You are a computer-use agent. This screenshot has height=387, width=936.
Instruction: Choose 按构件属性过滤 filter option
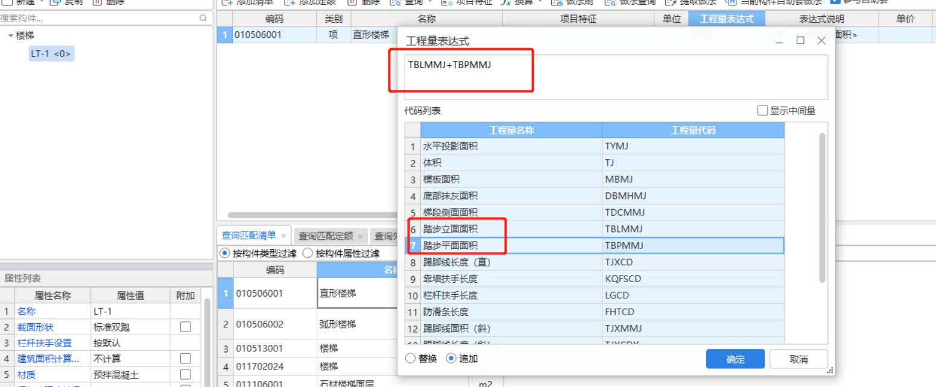pyautogui.click(x=308, y=253)
